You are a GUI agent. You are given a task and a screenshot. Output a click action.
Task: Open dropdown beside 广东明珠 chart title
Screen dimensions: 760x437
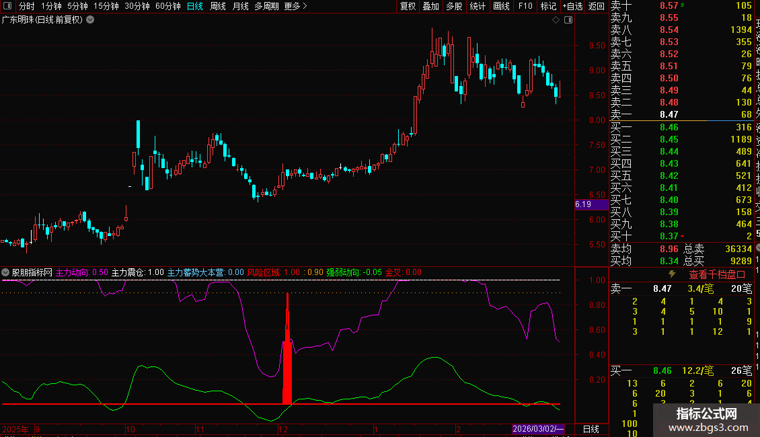[90, 20]
